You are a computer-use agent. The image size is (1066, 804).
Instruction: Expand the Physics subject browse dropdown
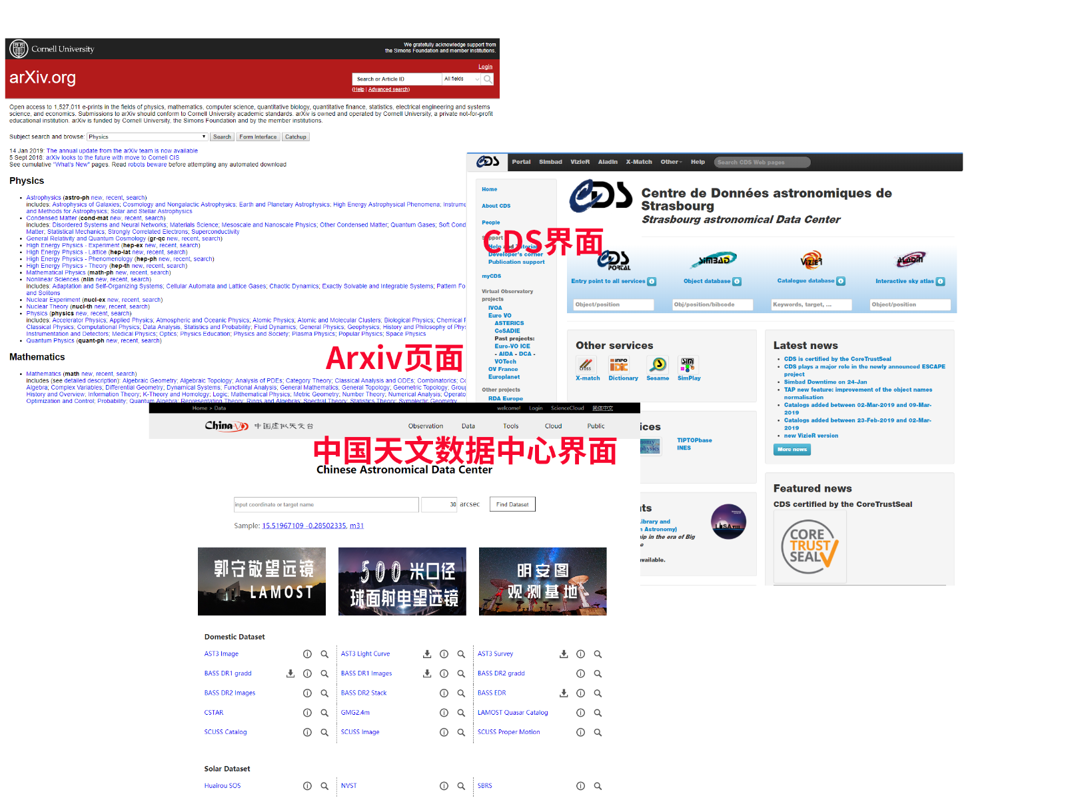click(147, 137)
